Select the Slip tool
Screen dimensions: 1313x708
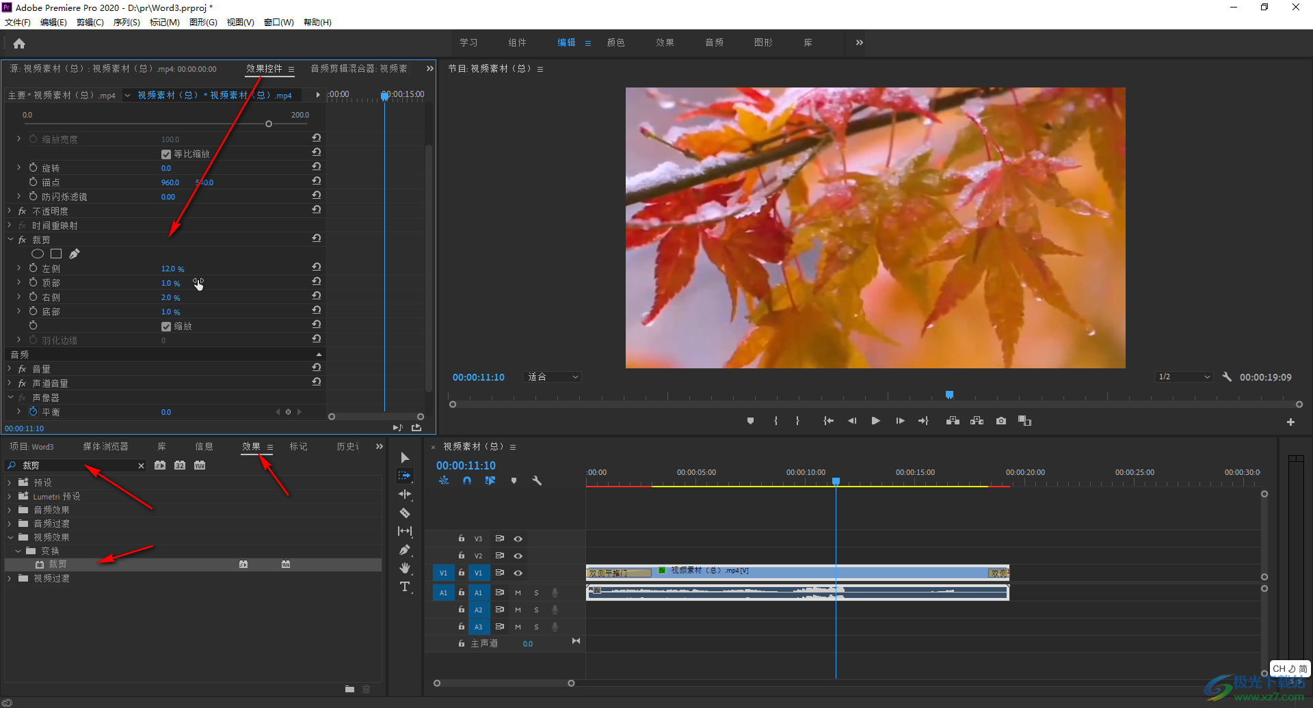tap(405, 531)
